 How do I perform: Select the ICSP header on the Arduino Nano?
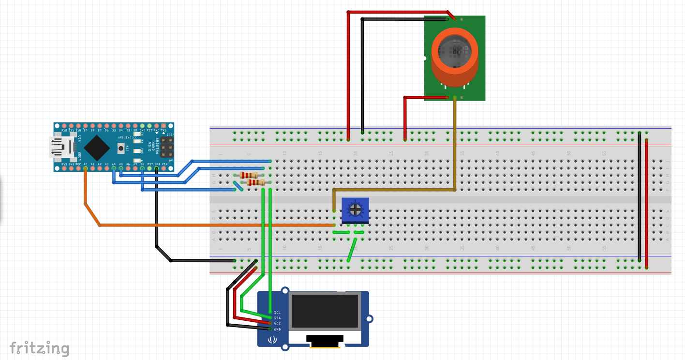pyautogui.click(x=167, y=147)
